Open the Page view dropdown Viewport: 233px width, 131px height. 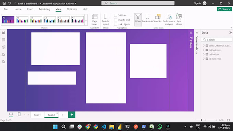95,19
